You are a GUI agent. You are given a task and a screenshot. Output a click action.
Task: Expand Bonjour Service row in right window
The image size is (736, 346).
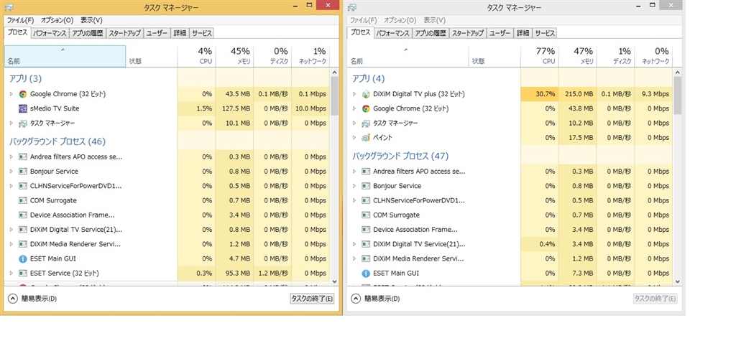click(x=354, y=186)
